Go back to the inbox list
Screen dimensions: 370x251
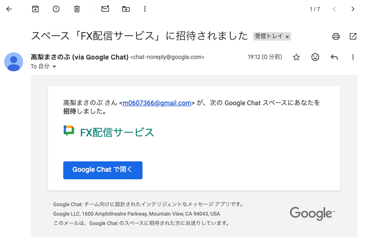(x=9, y=9)
